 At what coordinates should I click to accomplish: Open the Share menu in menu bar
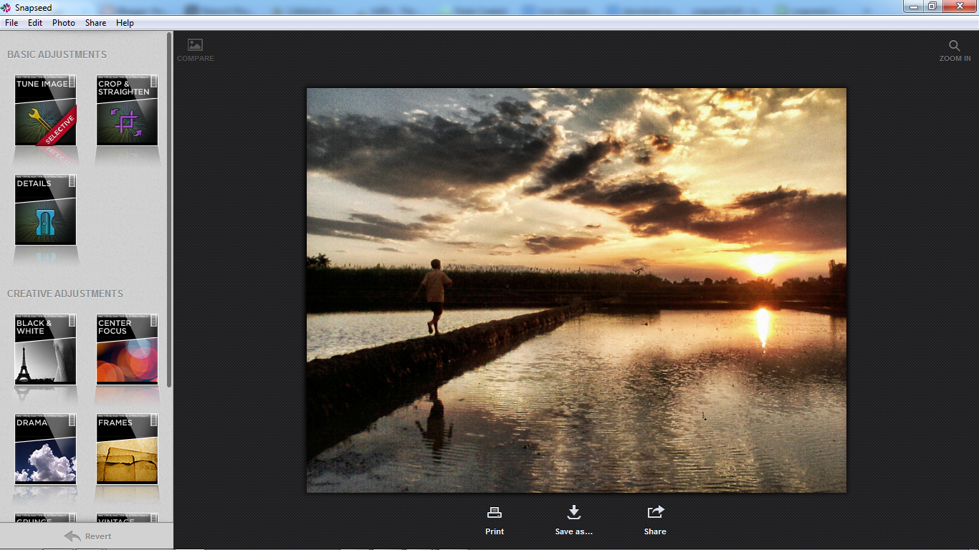click(95, 23)
